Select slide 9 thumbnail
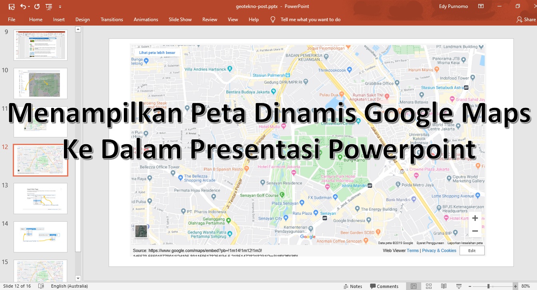Screen dimensions: 537x290 pos(40,45)
